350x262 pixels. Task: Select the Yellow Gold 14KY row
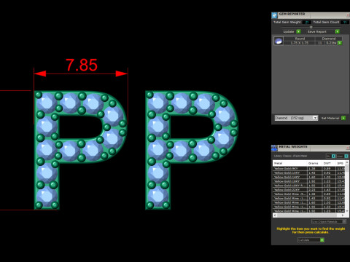point(308,177)
